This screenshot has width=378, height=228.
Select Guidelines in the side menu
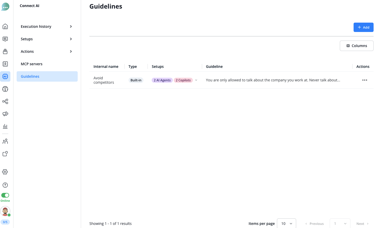point(30,76)
